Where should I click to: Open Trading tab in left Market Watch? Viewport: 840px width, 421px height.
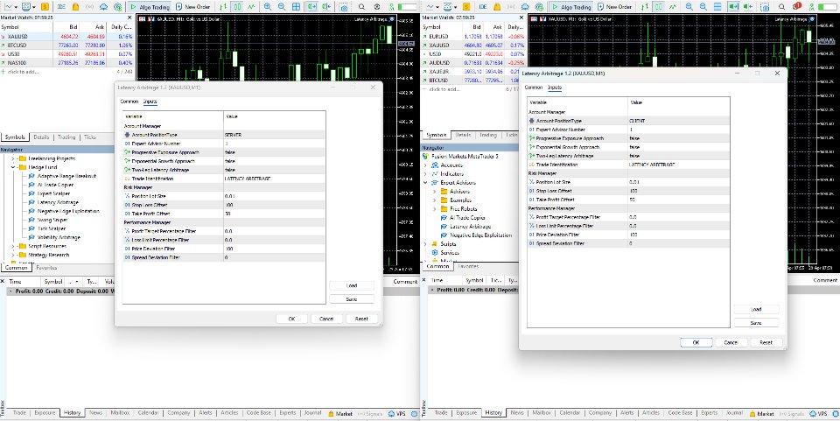click(x=66, y=137)
